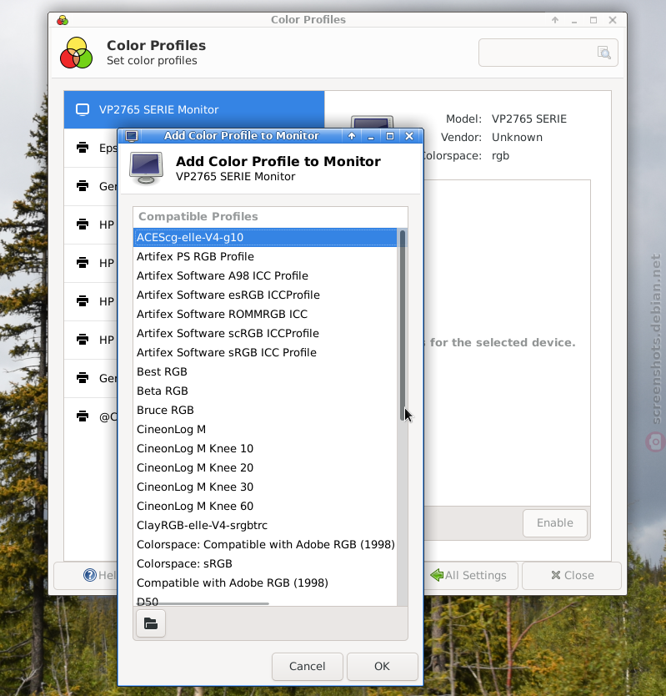Image resolution: width=666 pixels, height=696 pixels.
Task: Select the Beta RGB profile
Action: 265,391
